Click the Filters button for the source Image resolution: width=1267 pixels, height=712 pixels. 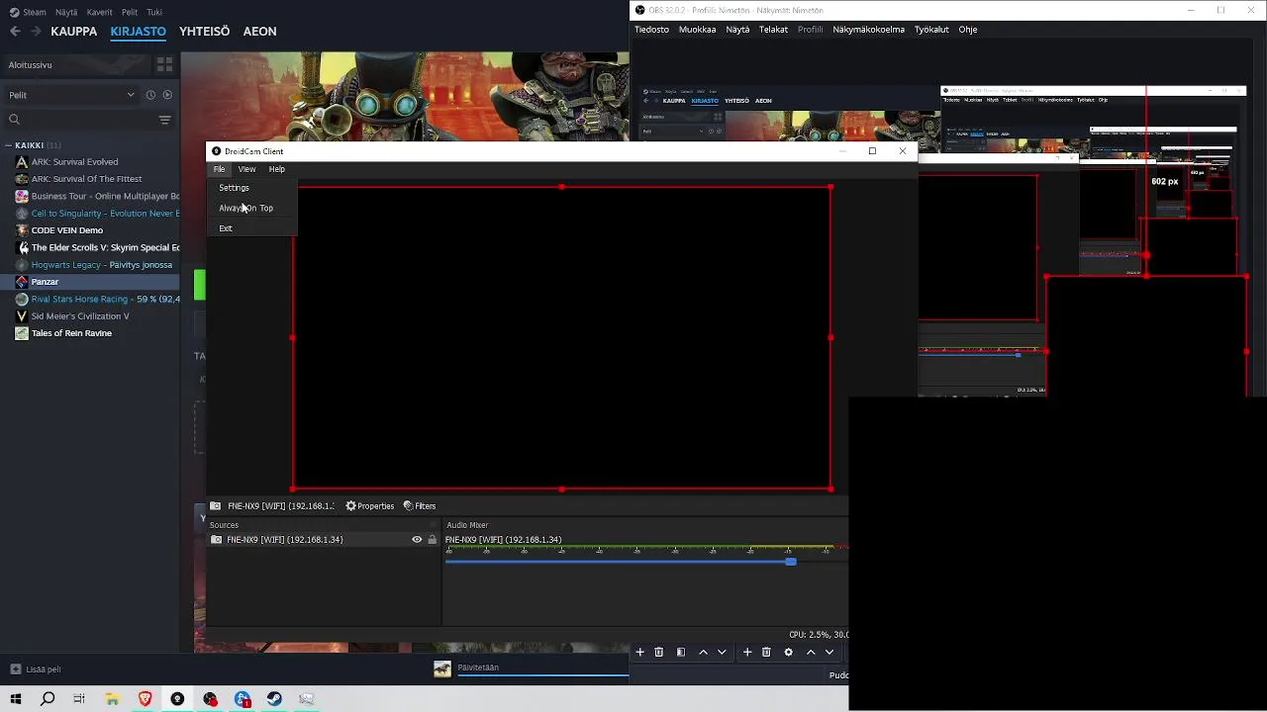(420, 506)
